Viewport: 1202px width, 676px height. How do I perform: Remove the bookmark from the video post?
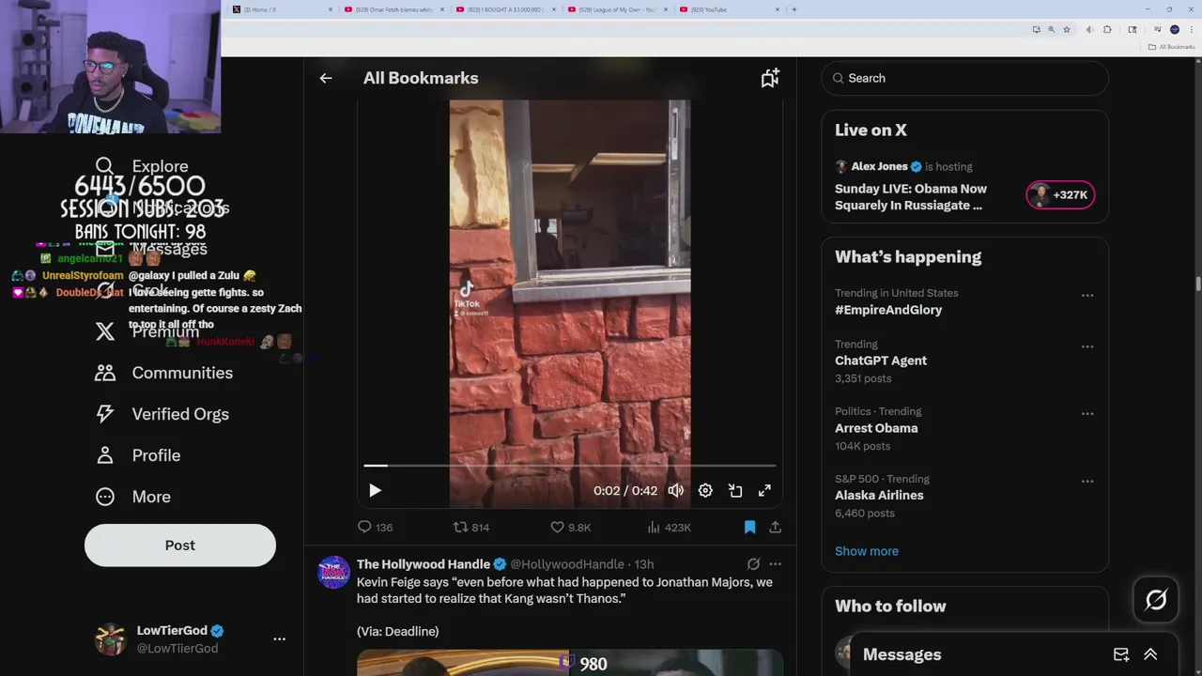point(749,528)
